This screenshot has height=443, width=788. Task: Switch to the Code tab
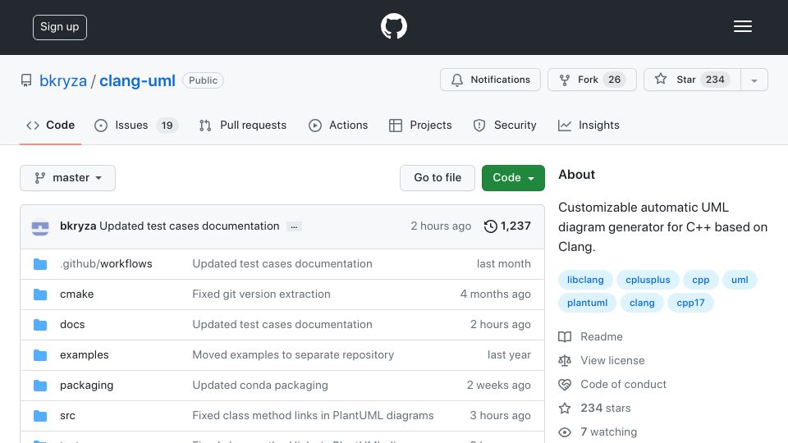coord(50,125)
